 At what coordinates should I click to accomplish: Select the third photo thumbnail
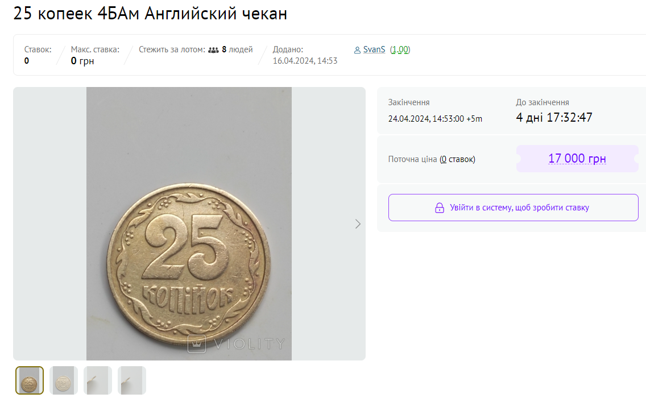click(x=98, y=380)
